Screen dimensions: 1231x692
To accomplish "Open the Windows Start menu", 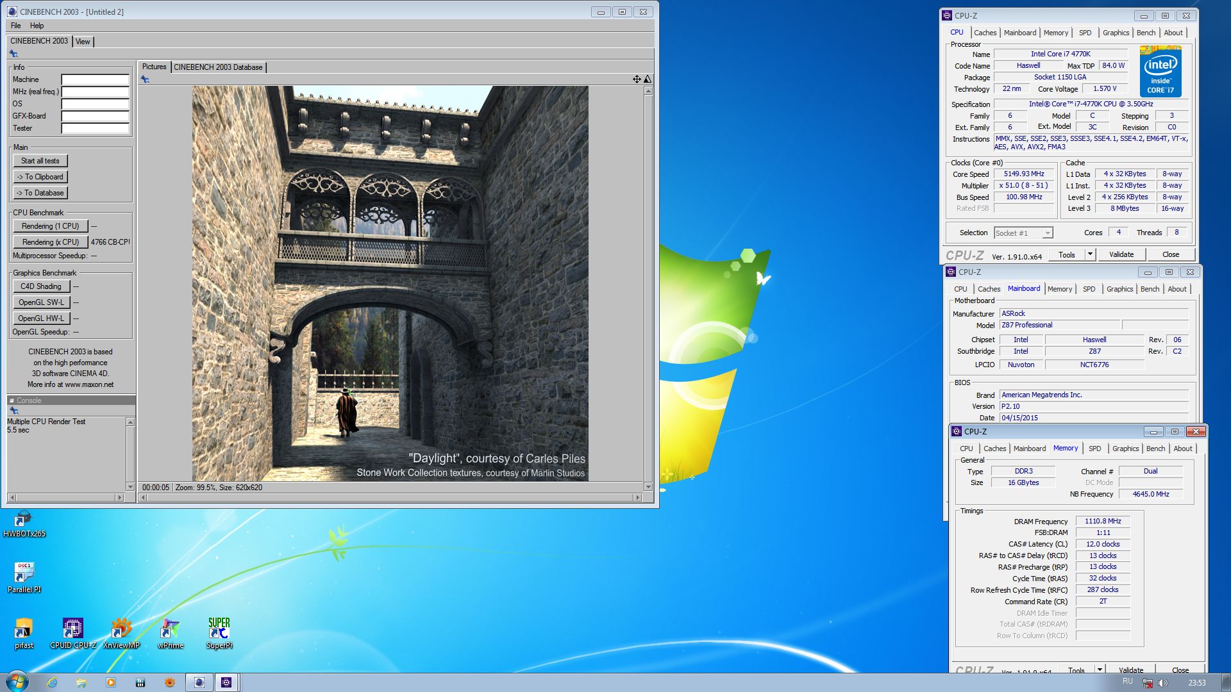I will 17,682.
